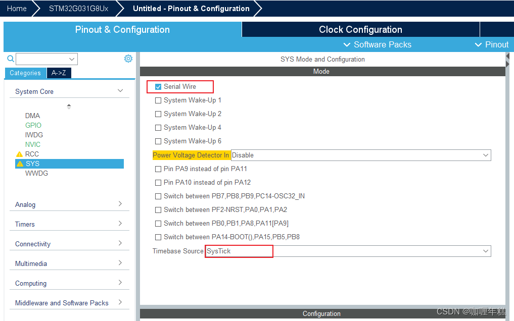Go to Home breadcrumb

17,9
